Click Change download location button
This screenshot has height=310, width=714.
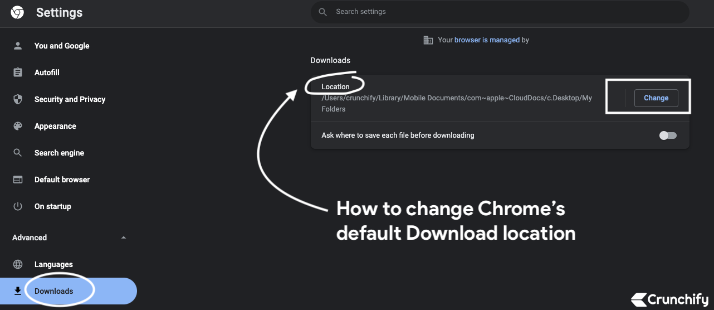[656, 98]
